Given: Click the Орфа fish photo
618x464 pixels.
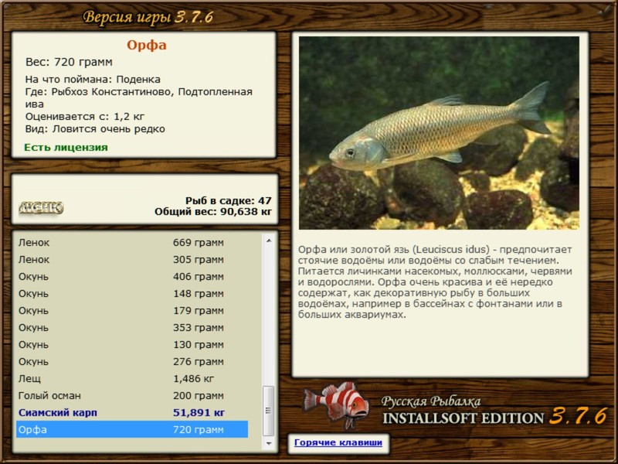Looking at the screenshot, I should coord(439,133).
